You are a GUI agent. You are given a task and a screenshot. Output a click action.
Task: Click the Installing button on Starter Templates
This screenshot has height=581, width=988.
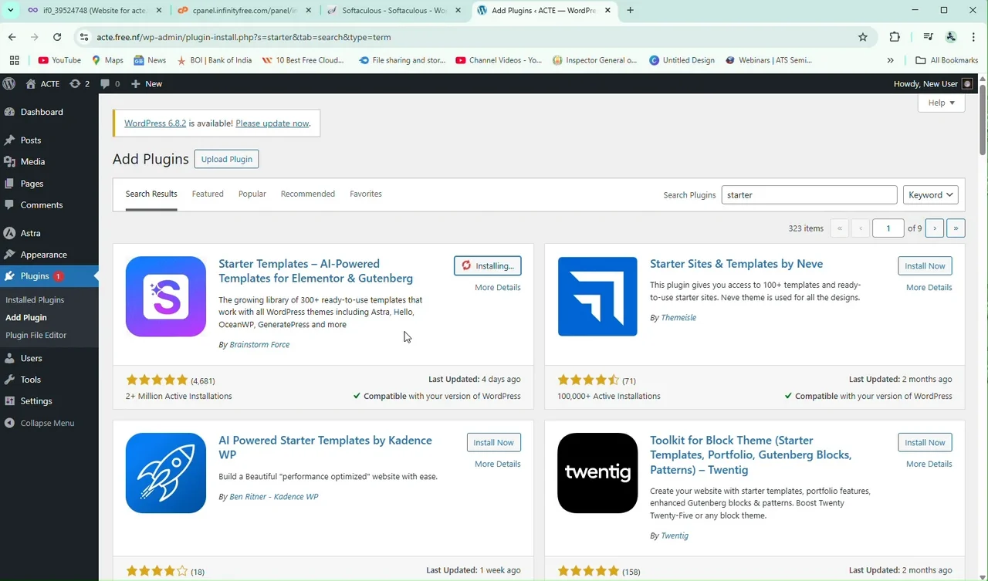point(488,265)
